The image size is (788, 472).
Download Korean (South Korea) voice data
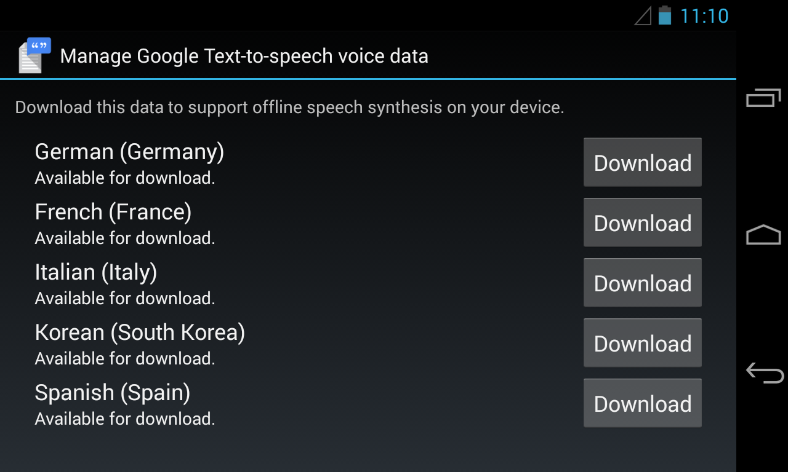click(642, 344)
